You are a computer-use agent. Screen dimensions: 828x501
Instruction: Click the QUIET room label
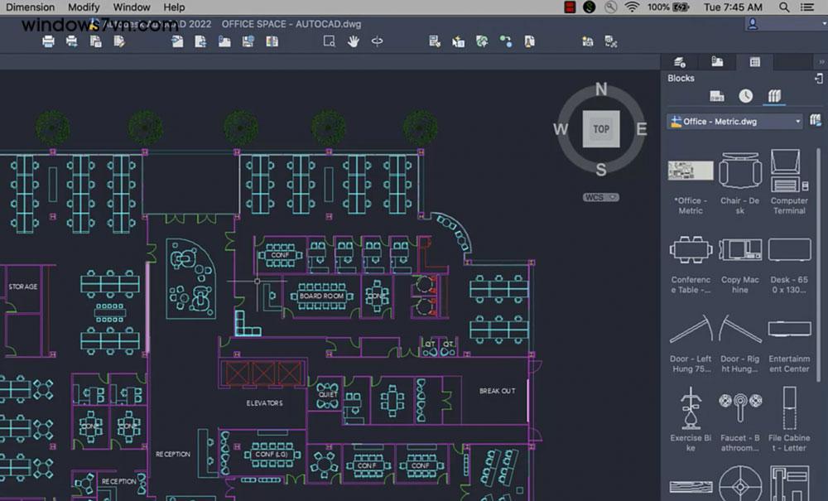[328, 394]
